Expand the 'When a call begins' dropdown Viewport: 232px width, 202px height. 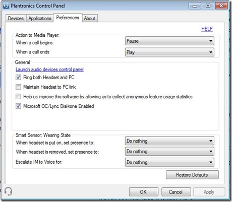tap(169, 41)
